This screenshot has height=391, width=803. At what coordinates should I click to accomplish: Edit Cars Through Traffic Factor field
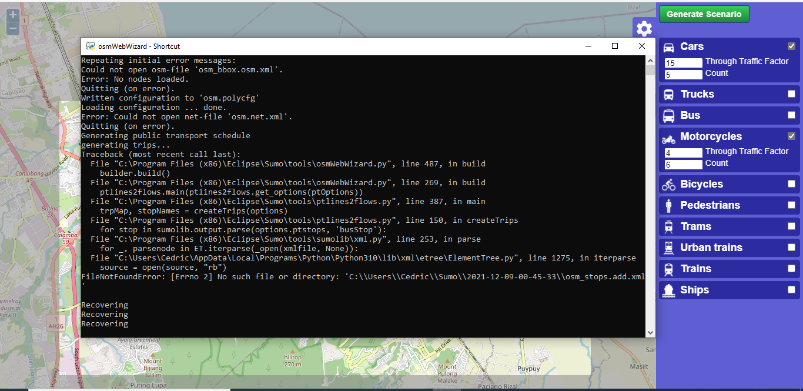pyautogui.click(x=683, y=63)
